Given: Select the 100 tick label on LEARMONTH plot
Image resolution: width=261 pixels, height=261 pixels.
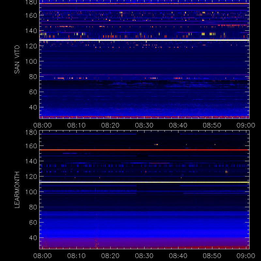Looking at the screenshot, I should (31, 192).
